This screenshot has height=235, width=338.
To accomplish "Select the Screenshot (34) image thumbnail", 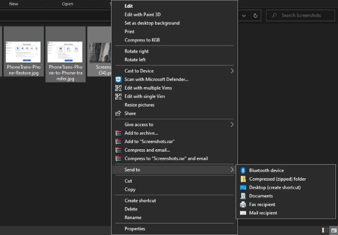I will coord(100,52).
